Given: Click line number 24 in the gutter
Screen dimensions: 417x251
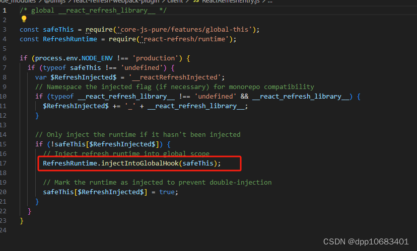Looking at the screenshot, I should point(3,230).
